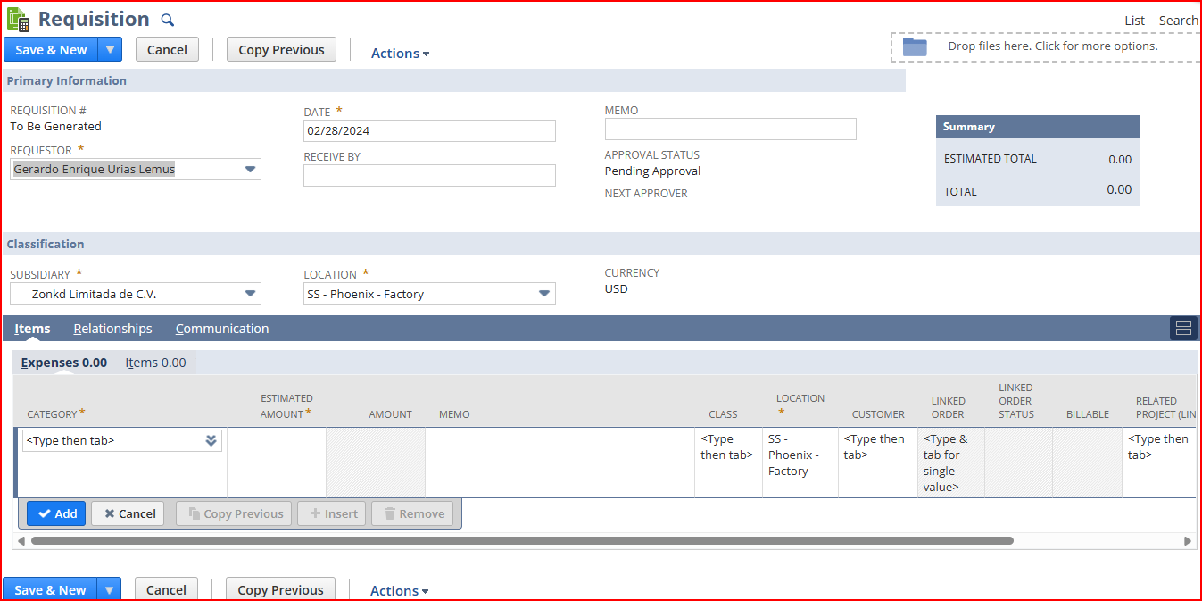Cancel the expense line edit
Screen dimensions: 1202x601
[128, 513]
